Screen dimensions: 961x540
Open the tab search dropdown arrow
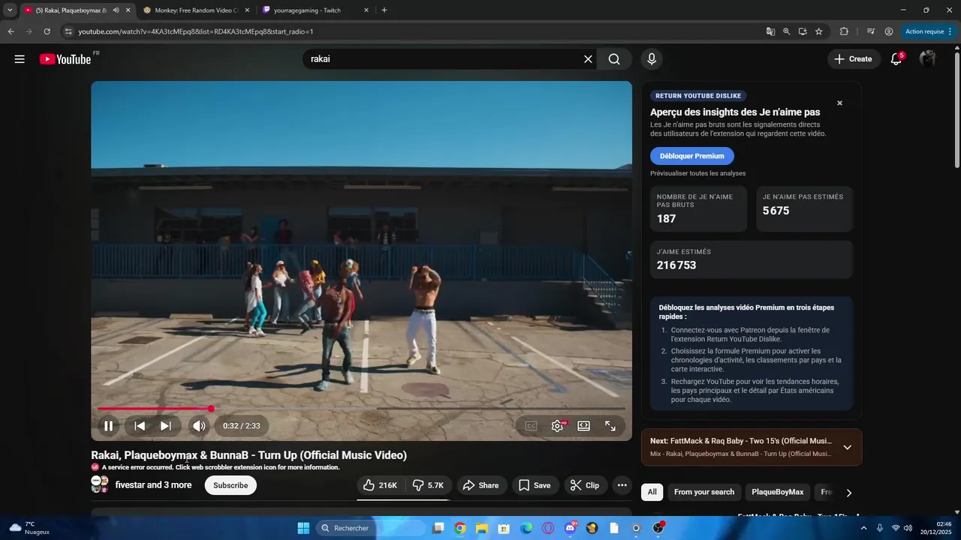[x=10, y=10]
